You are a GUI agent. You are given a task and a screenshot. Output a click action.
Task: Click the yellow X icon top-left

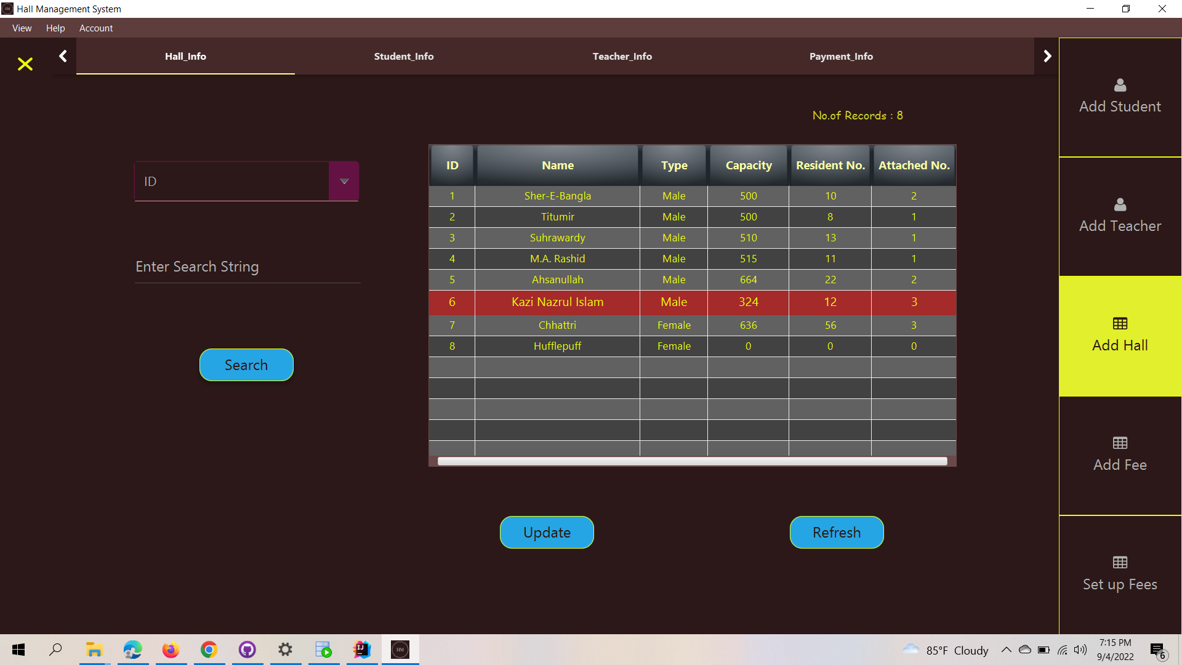click(x=25, y=64)
